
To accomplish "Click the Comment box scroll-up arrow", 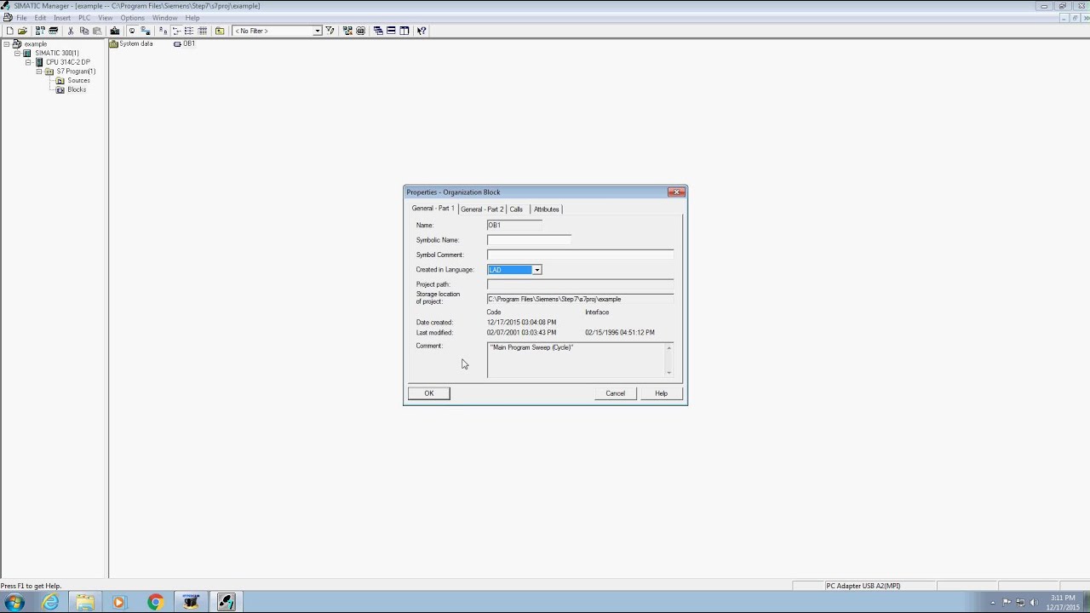I will (x=669, y=347).
